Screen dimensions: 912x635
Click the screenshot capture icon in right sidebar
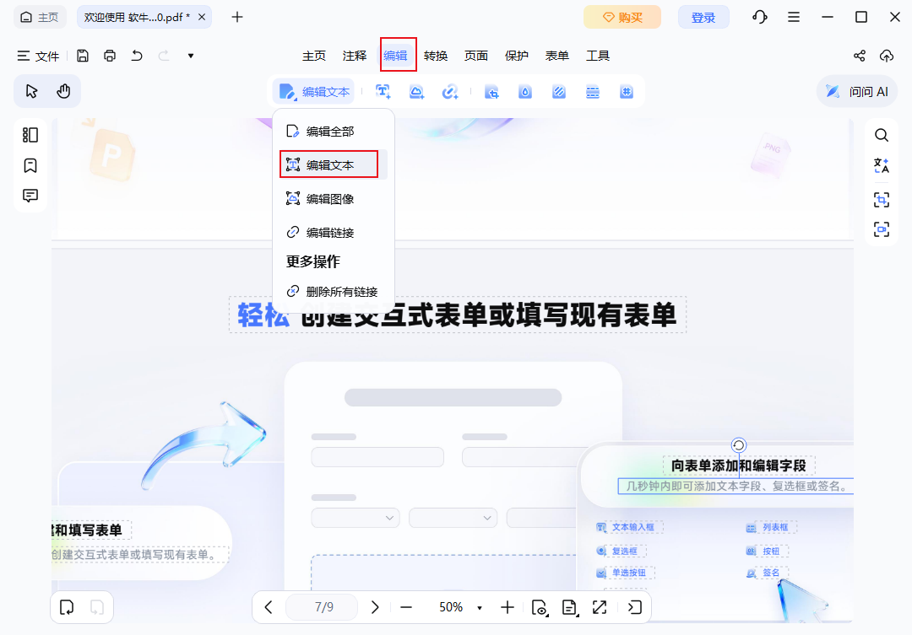point(882,229)
